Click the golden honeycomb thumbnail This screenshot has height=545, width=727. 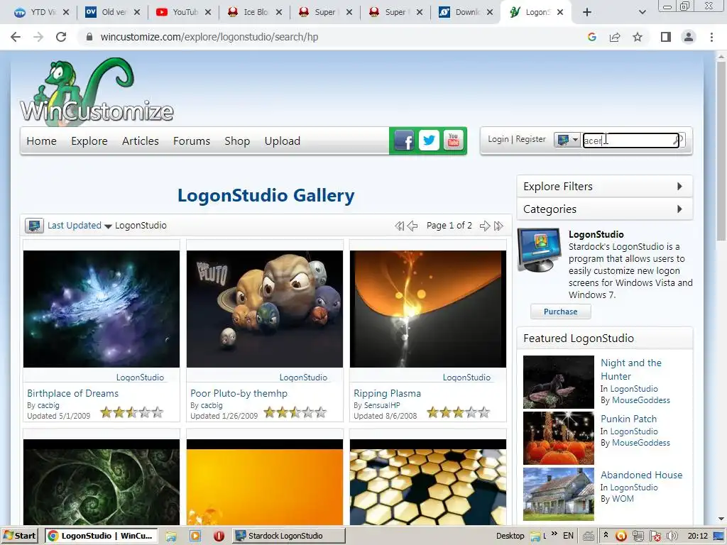(428, 483)
